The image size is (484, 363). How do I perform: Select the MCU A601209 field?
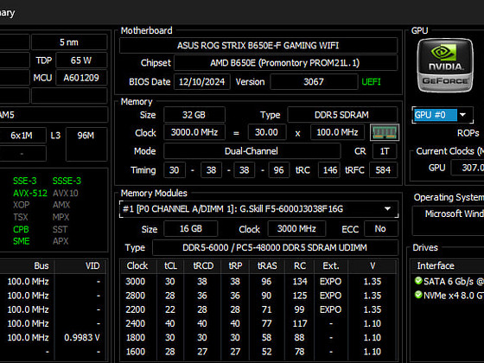(81, 78)
